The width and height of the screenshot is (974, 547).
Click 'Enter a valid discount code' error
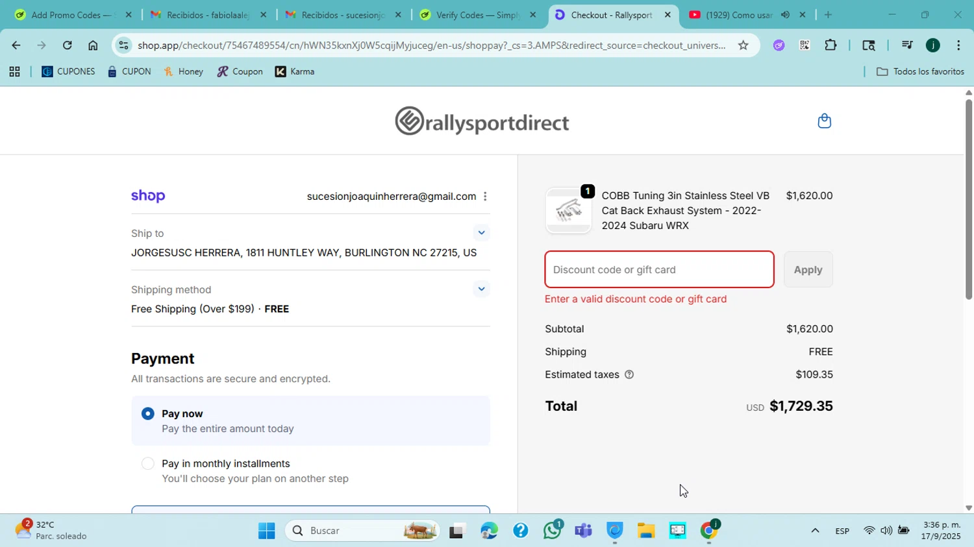pyautogui.click(x=636, y=299)
